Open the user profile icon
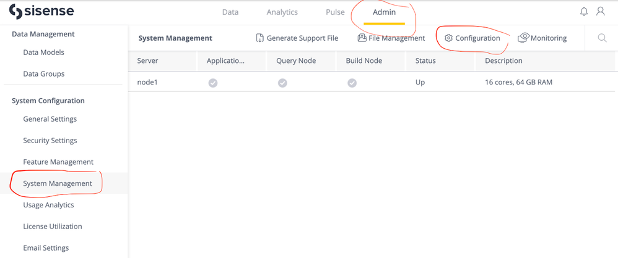Image resolution: width=618 pixels, height=258 pixels. pos(601,12)
